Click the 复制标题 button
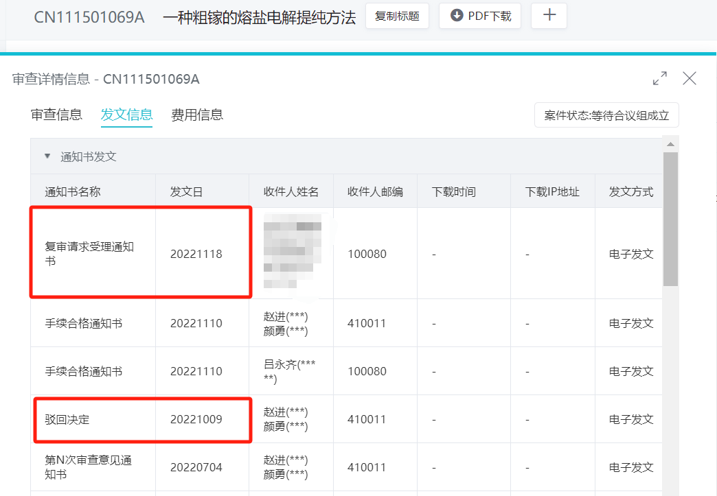The image size is (717, 496). coord(397,16)
